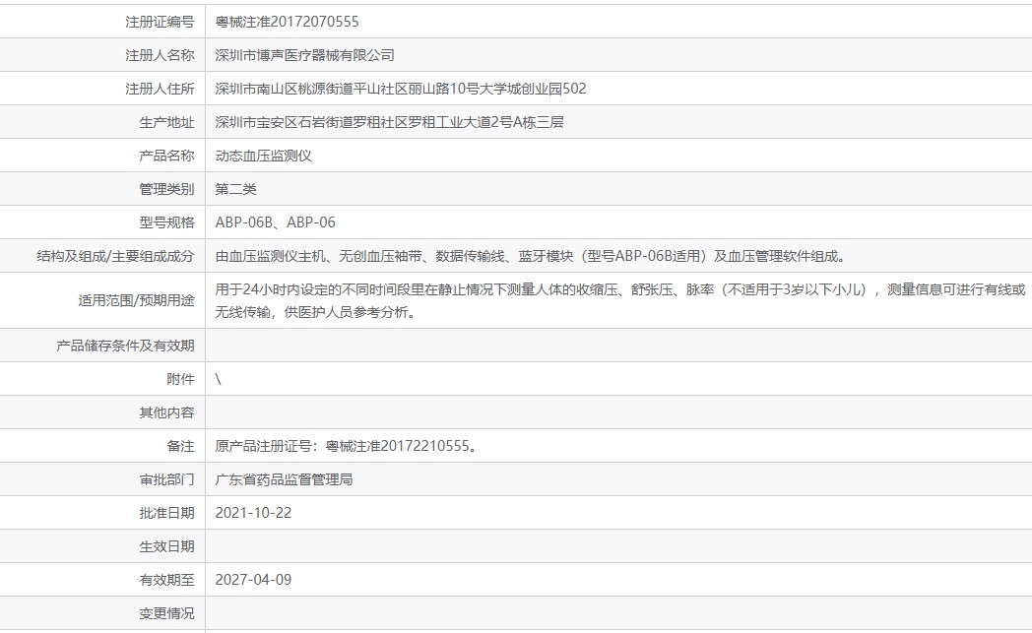Select the 生产地址 label
This screenshot has height=633, width=1032.
coord(166,122)
